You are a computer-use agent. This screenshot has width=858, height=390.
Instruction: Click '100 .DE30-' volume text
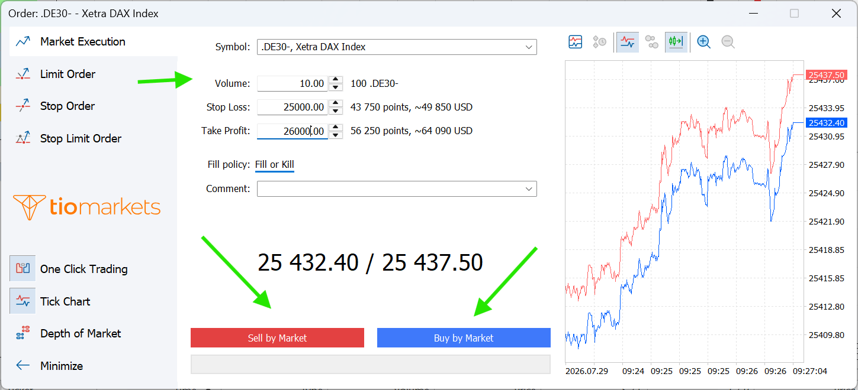coord(374,84)
